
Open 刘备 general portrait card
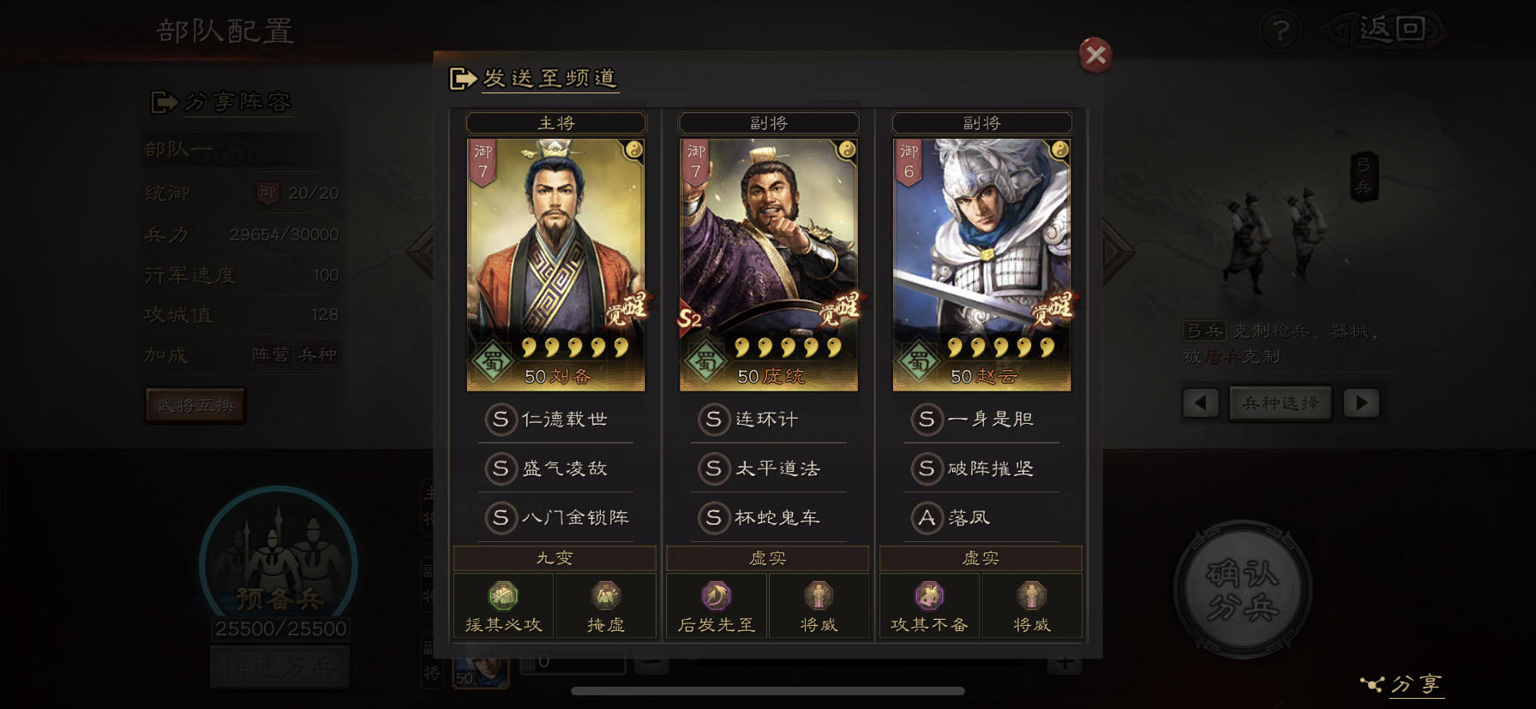click(x=555, y=265)
